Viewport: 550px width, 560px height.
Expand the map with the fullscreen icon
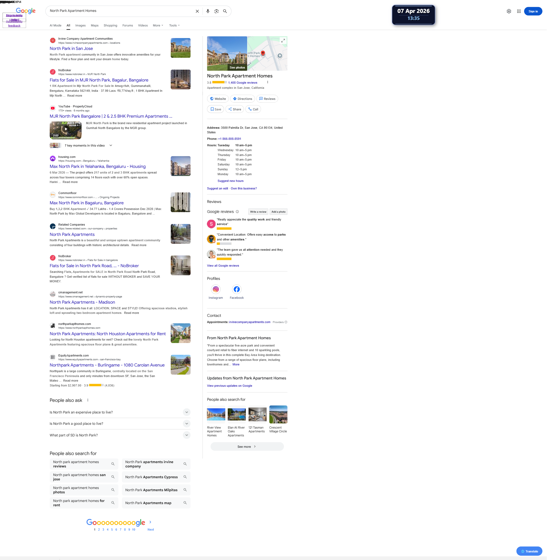[x=283, y=41]
